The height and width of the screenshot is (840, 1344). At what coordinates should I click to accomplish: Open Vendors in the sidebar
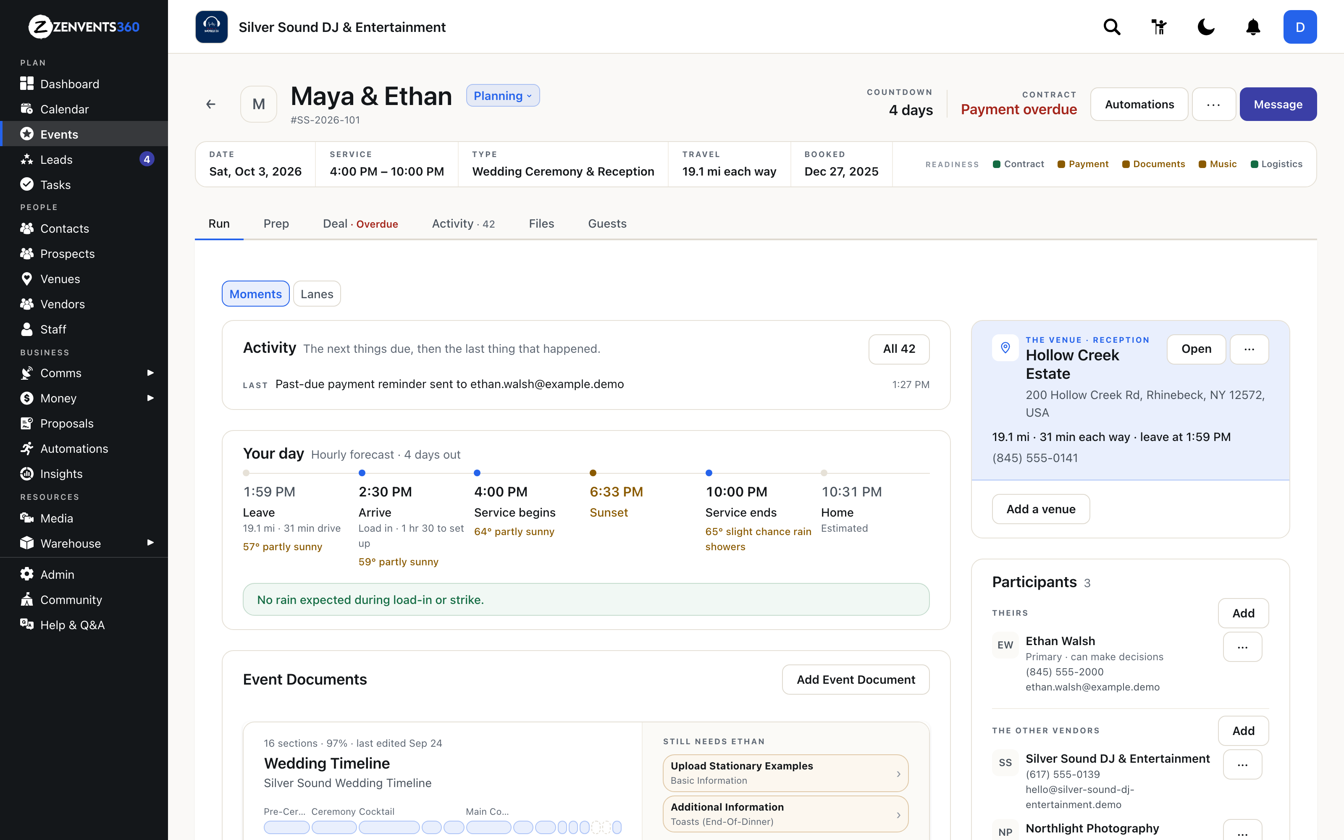(84, 304)
